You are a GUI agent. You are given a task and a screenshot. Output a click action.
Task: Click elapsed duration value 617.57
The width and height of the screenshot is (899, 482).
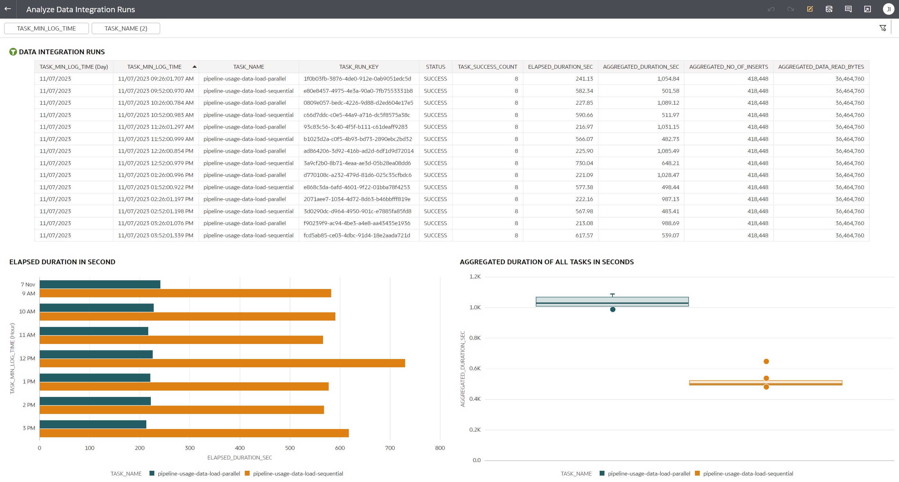(x=584, y=235)
